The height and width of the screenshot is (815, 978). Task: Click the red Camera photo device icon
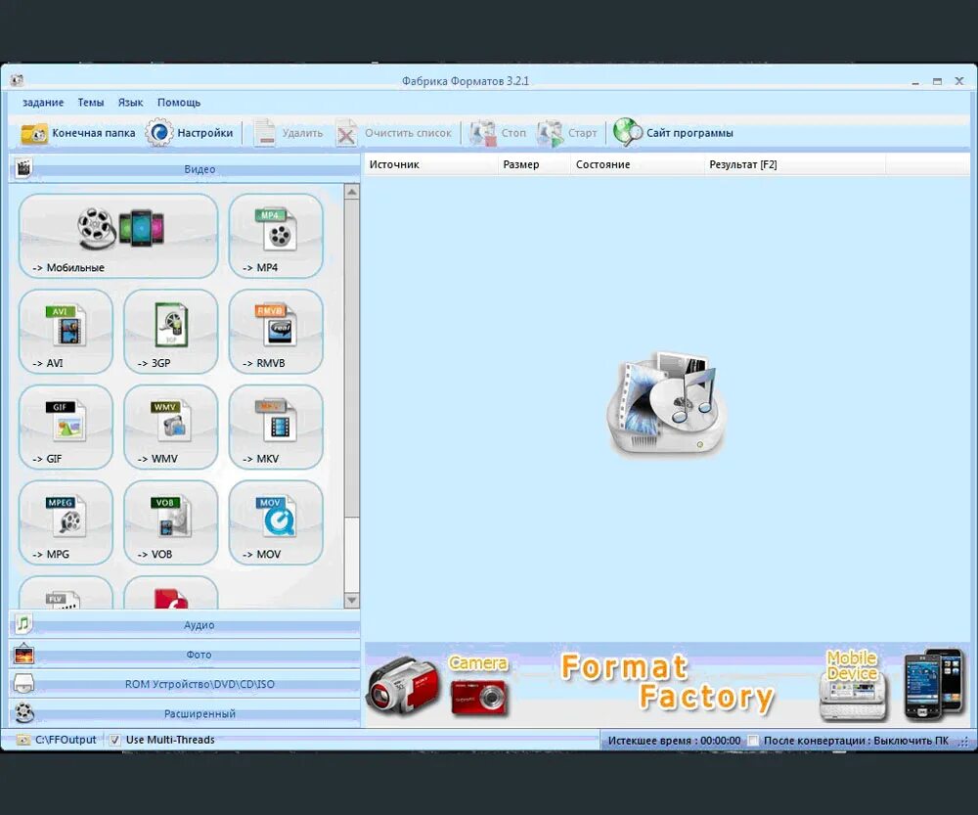click(478, 697)
